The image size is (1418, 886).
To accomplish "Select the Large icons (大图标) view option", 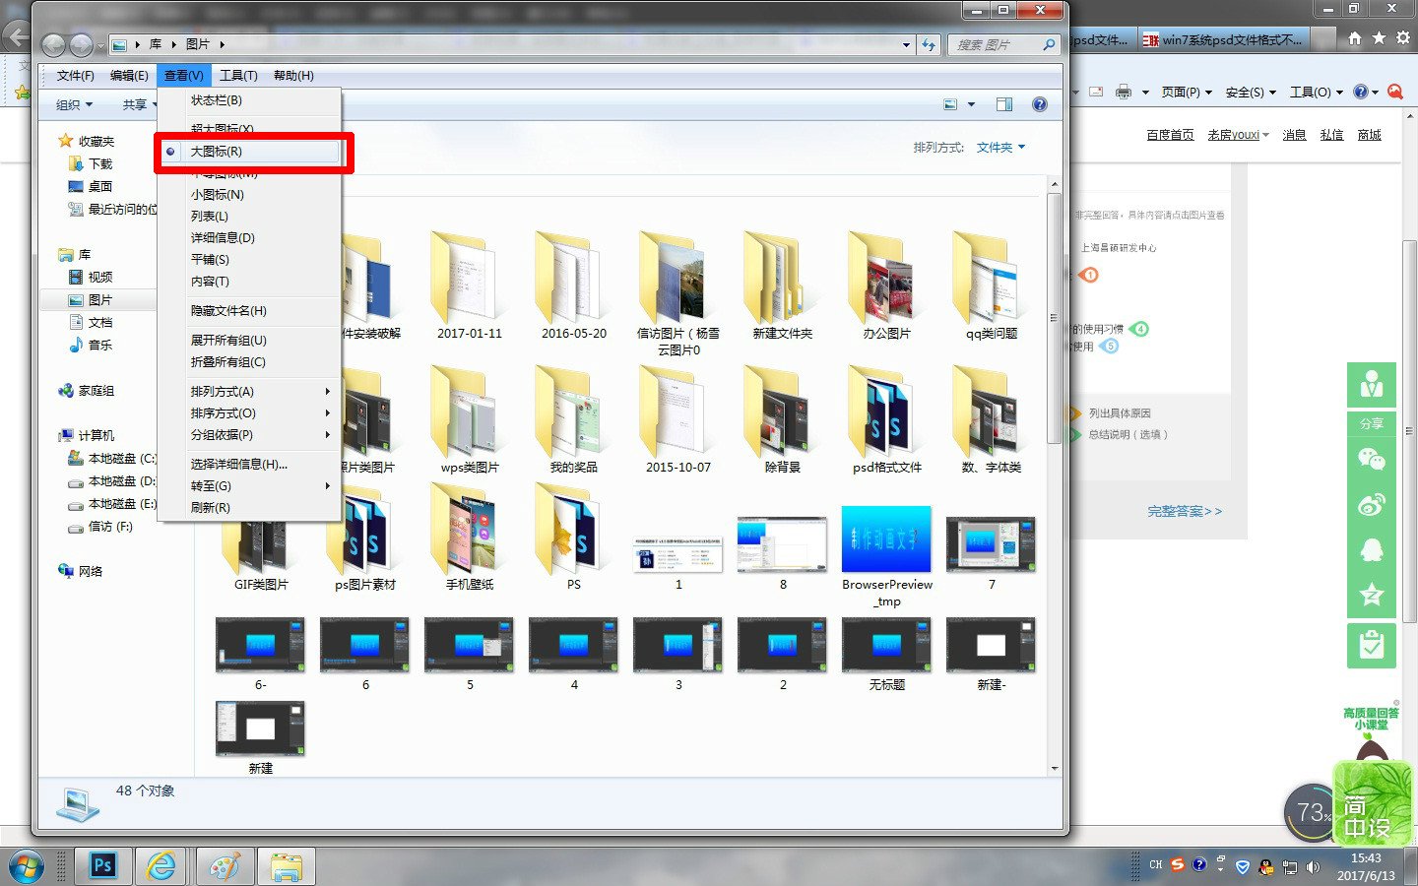I will tap(217, 152).
